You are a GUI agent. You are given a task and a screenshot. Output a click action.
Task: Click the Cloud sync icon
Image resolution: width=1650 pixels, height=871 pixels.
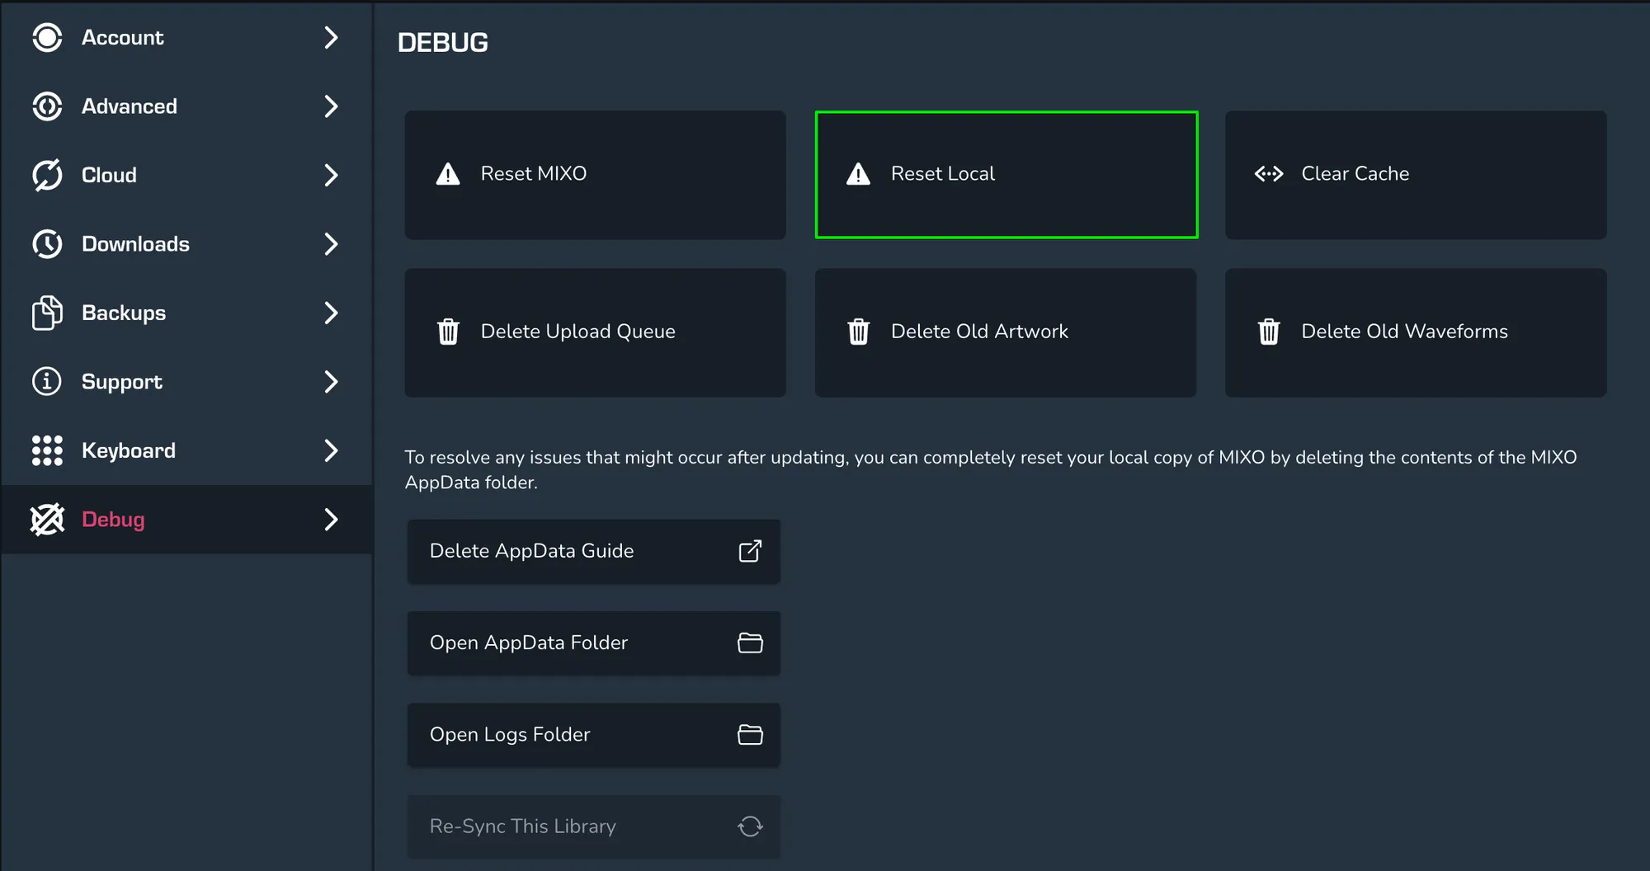coord(47,176)
